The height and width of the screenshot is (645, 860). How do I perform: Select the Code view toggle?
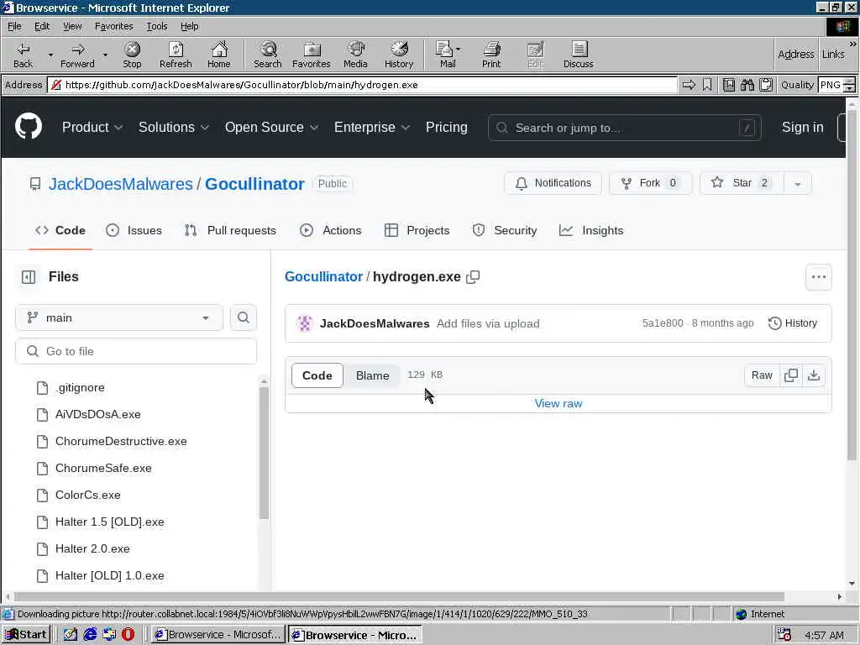pyautogui.click(x=317, y=375)
